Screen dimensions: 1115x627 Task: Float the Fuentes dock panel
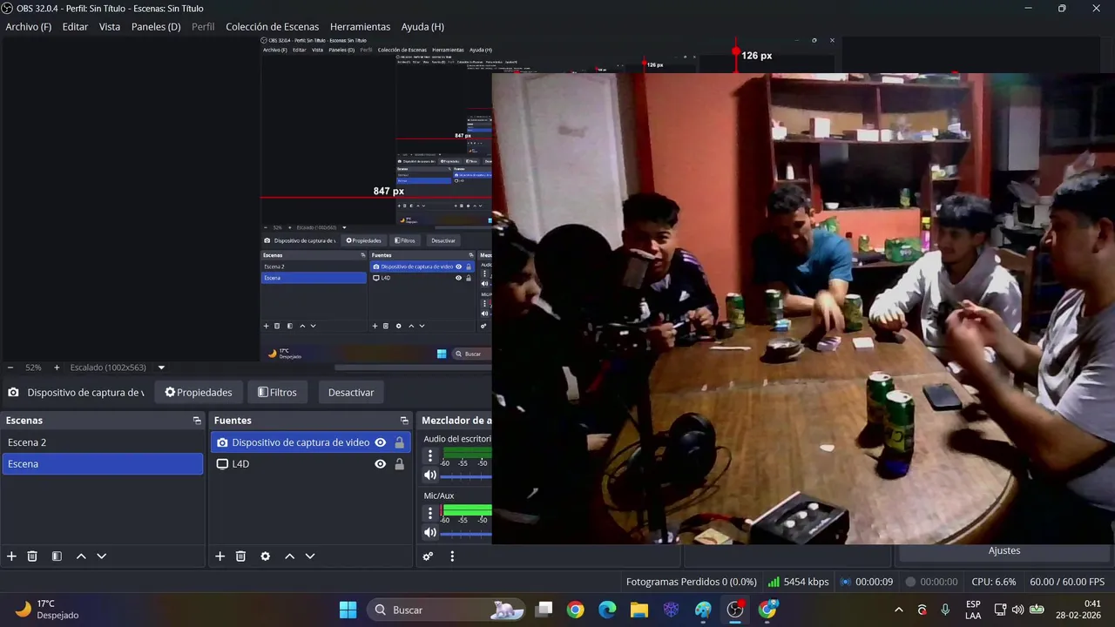coord(404,421)
